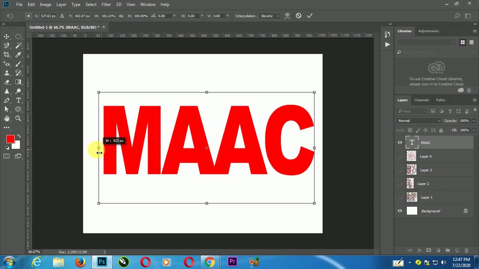Image resolution: width=479 pixels, height=269 pixels.
Task: Toggle Quick Mask mode
Action: point(7,156)
